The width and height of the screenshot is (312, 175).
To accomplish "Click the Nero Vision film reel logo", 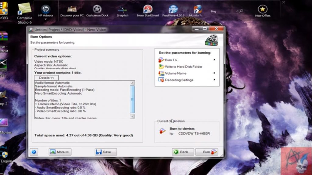I will (211, 40).
